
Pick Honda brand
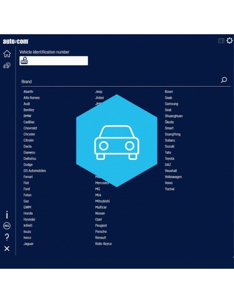28,213
